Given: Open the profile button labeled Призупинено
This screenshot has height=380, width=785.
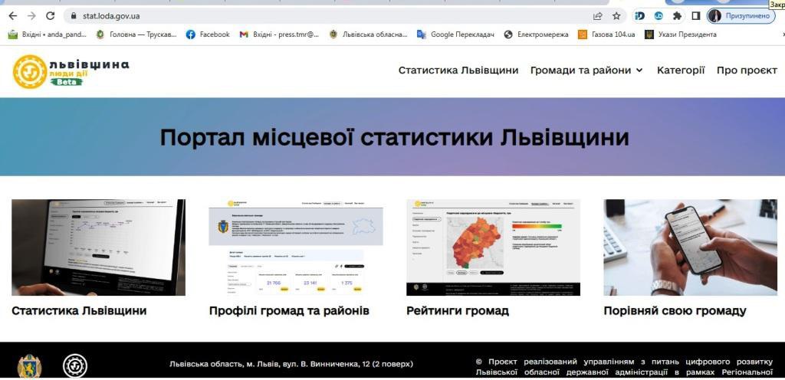Looking at the screenshot, I should tap(741, 15).
